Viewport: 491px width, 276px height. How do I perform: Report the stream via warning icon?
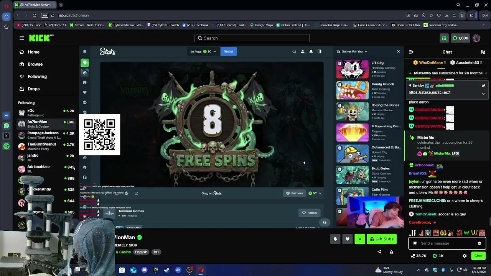click(392, 252)
